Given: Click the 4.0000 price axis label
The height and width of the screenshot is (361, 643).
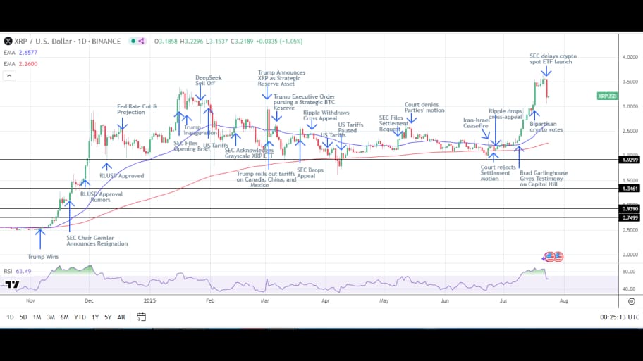Looking at the screenshot, I should pyautogui.click(x=630, y=57).
